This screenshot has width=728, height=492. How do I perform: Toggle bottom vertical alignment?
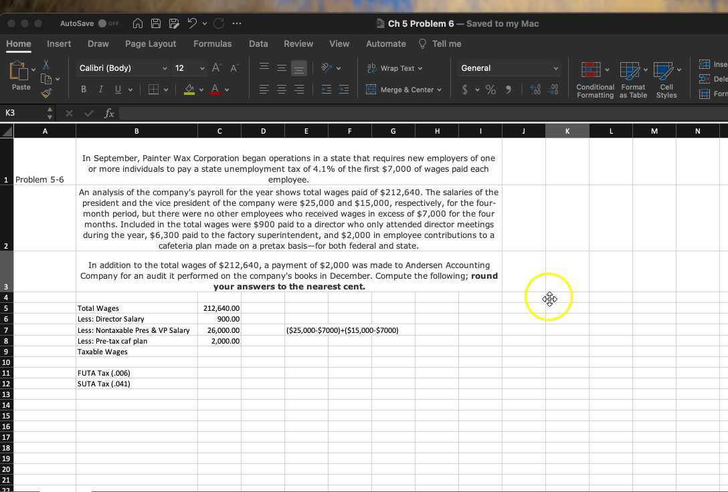299,69
